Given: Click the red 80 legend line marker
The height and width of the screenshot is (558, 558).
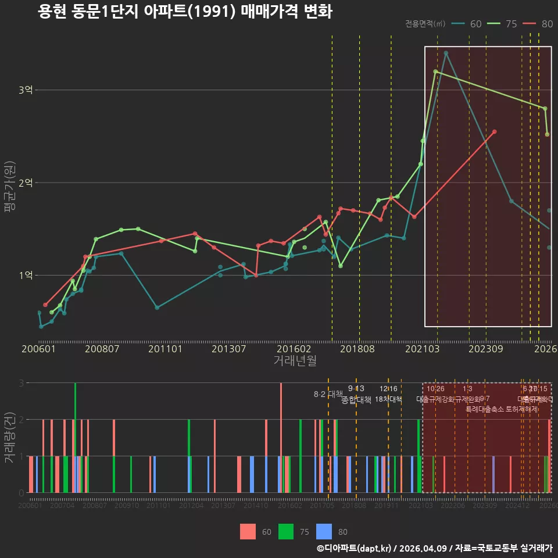Looking at the screenshot, I should [529, 24].
